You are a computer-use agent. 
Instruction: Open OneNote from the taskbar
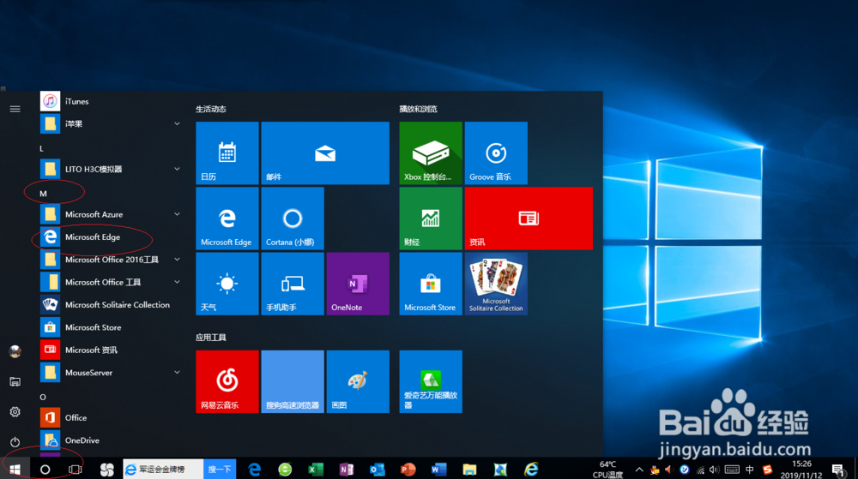(347, 470)
